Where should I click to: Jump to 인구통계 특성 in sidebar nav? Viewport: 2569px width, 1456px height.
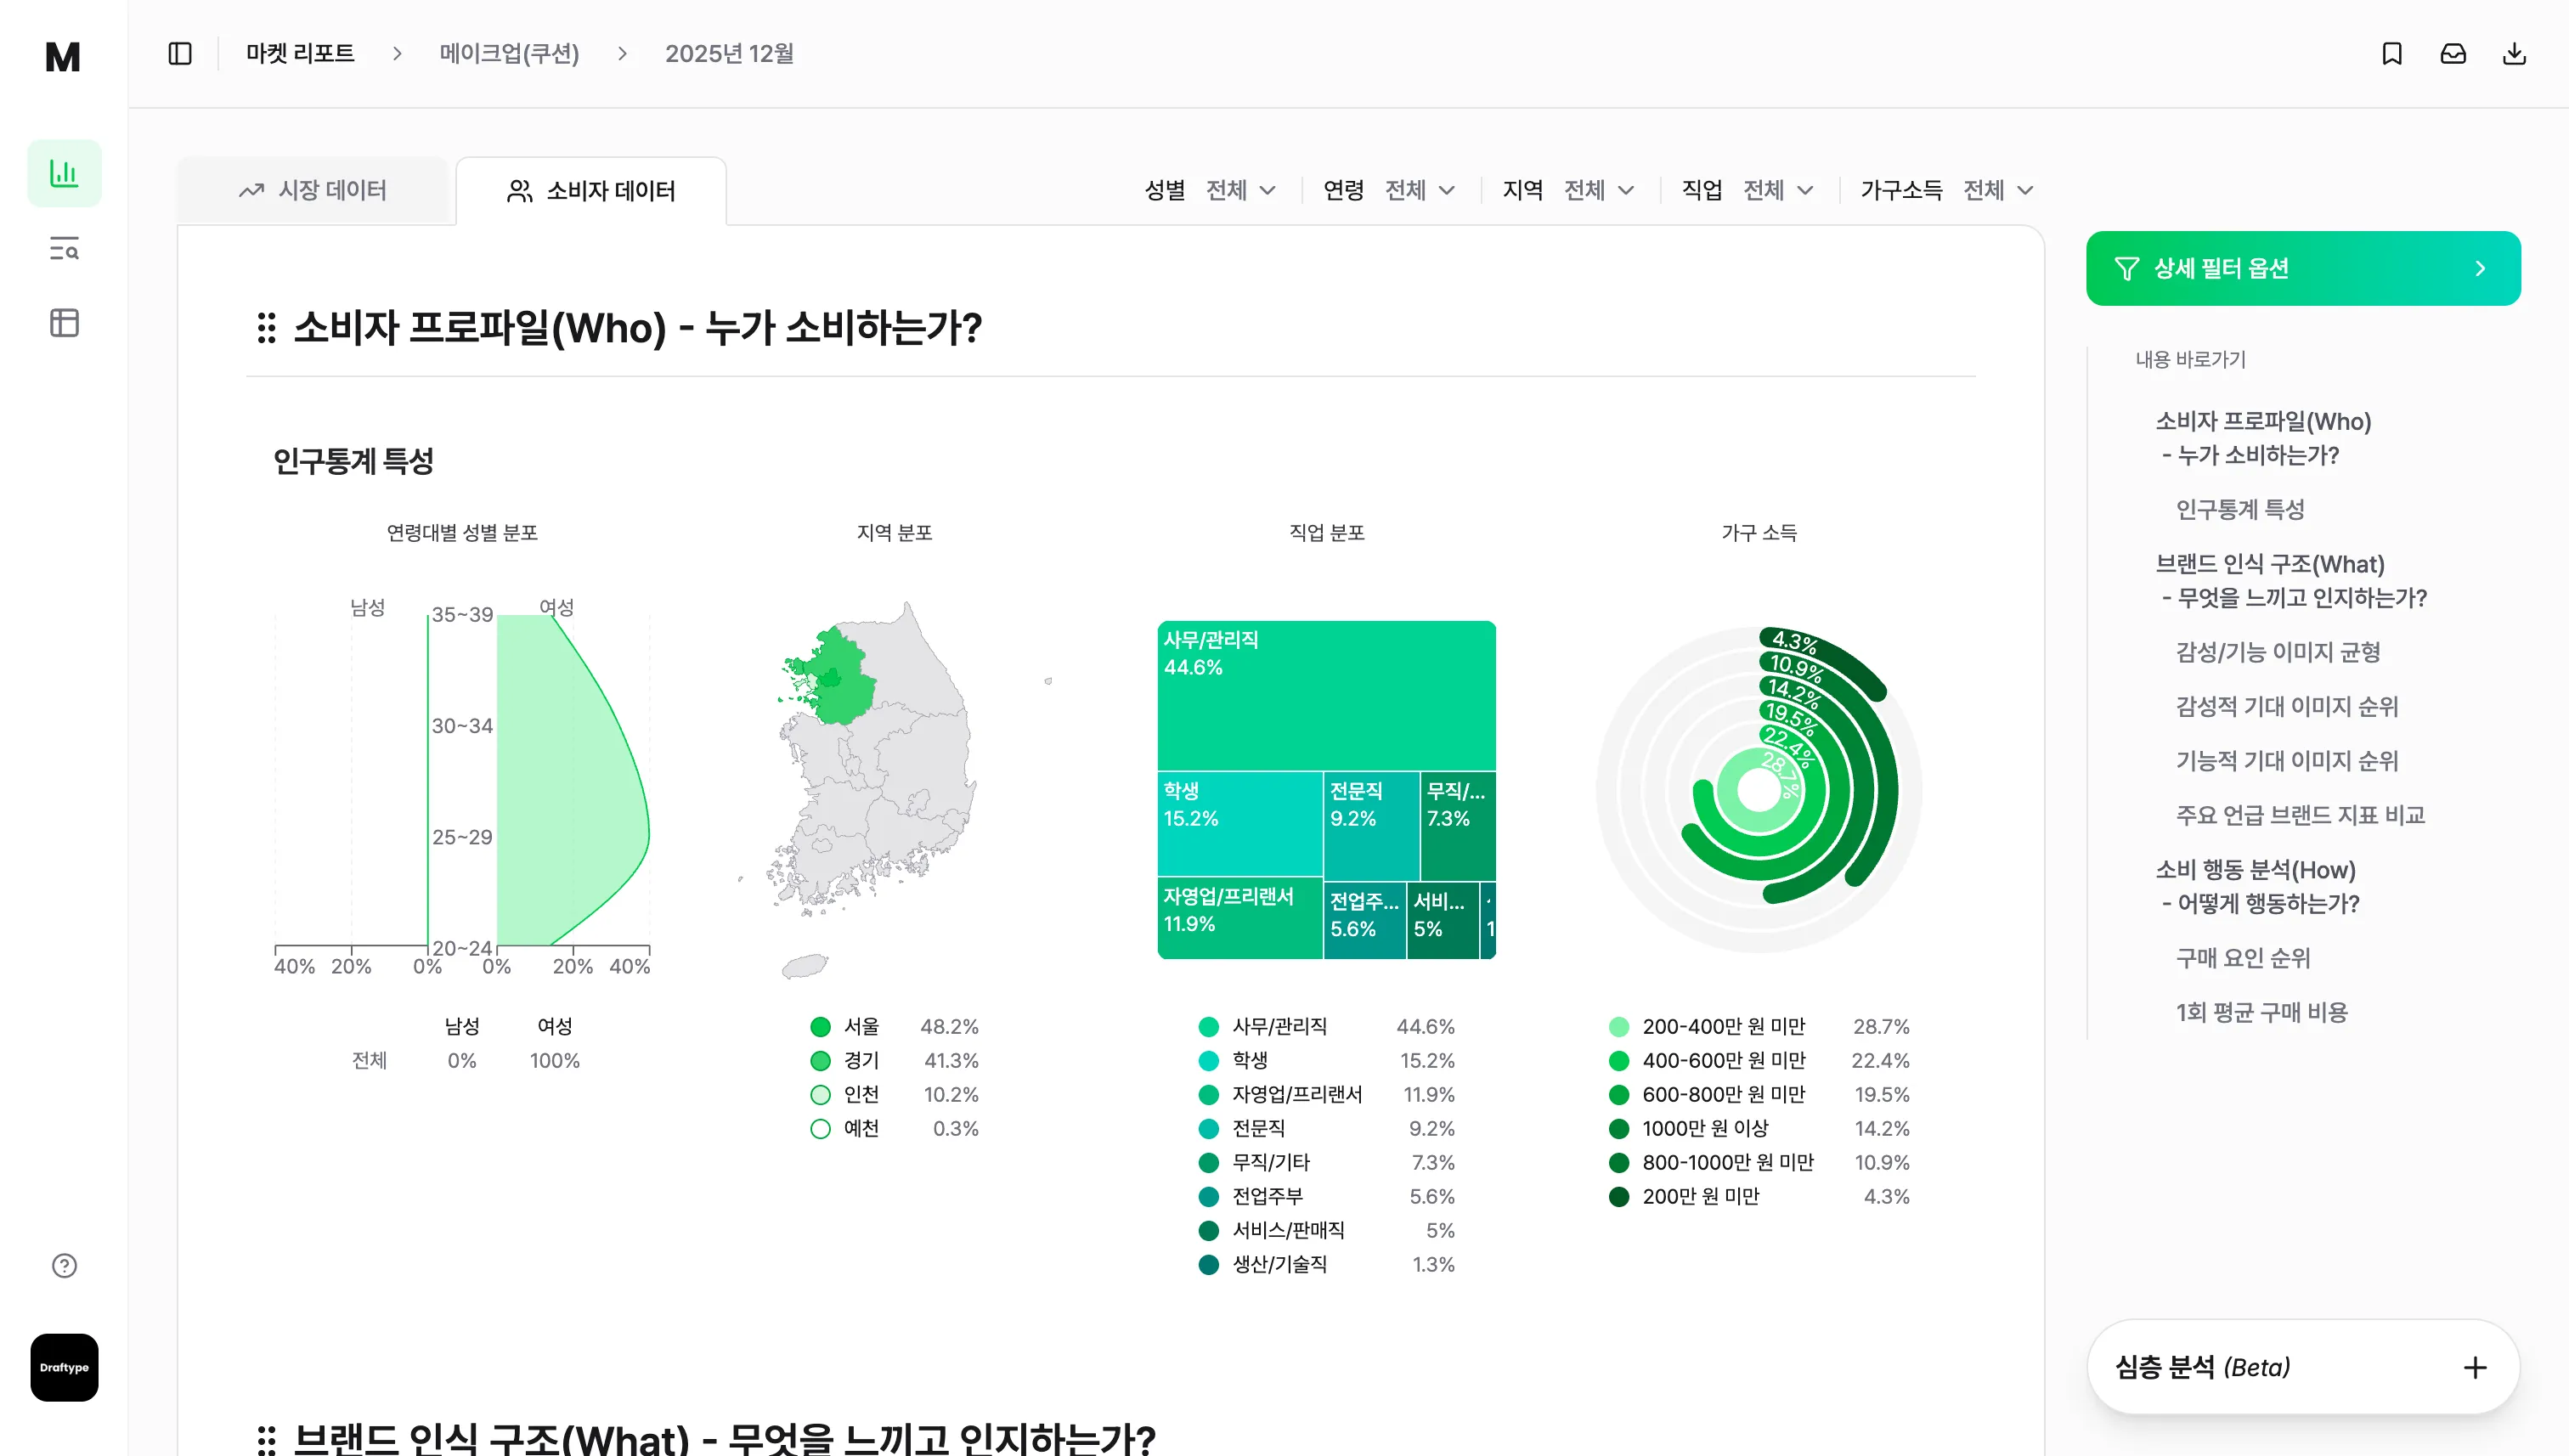[x=2240, y=509]
